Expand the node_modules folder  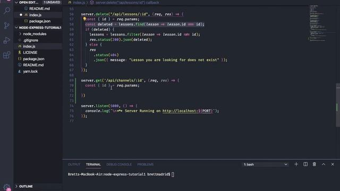35,34
